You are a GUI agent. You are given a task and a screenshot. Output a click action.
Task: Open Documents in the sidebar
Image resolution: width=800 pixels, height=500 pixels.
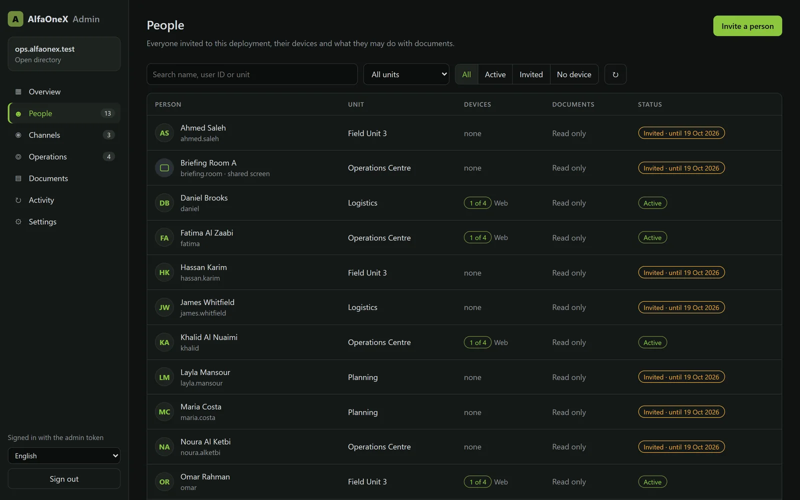[64, 178]
